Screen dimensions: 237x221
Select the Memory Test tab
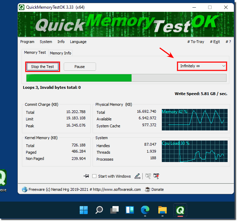(x=35, y=52)
